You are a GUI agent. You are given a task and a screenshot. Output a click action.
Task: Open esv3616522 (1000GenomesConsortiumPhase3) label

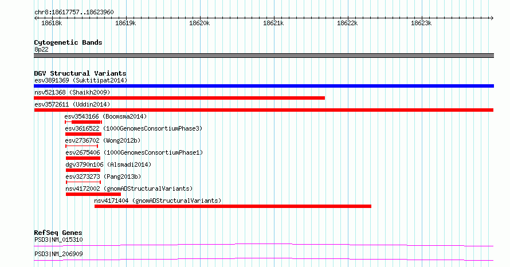[x=134, y=128]
